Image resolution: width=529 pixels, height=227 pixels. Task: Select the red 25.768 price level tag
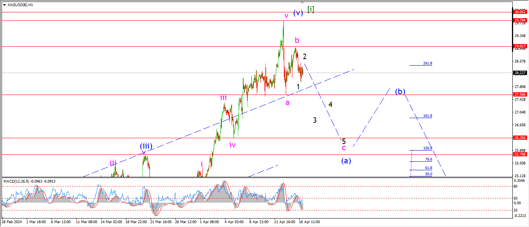(x=520, y=154)
